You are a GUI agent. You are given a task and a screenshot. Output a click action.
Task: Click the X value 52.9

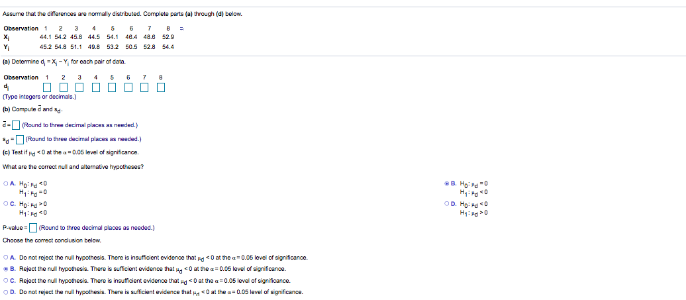(x=168, y=38)
